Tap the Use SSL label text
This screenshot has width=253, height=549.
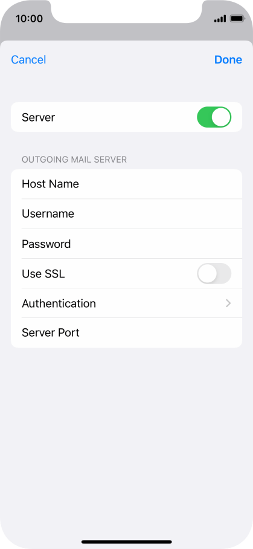(43, 274)
